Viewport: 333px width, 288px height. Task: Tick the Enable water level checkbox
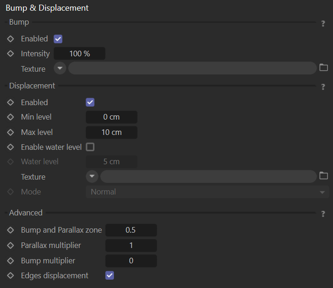coord(90,147)
